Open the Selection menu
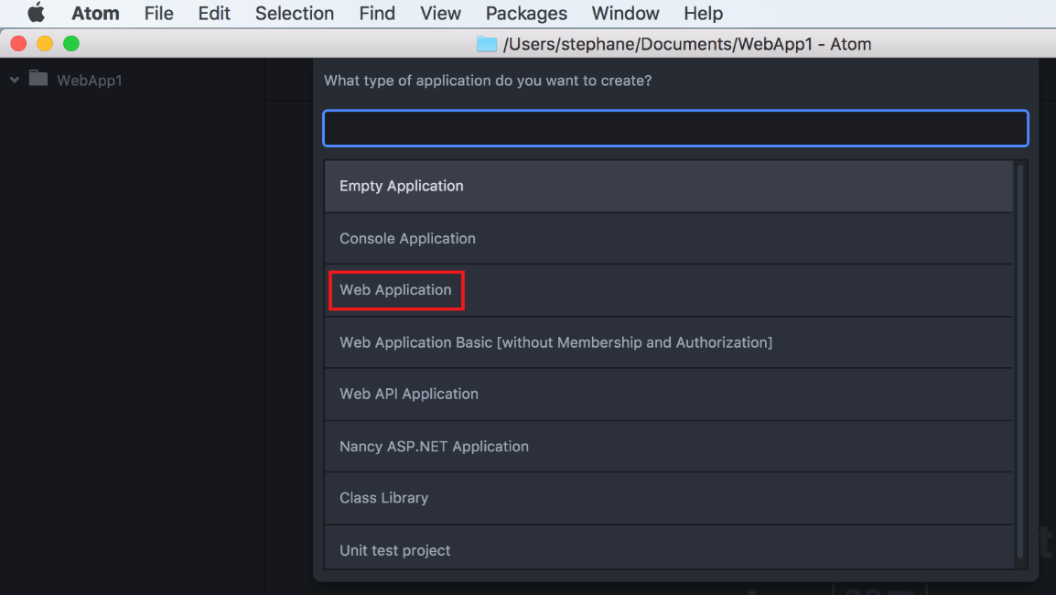Screen dimensions: 1056x595 [x=295, y=13]
